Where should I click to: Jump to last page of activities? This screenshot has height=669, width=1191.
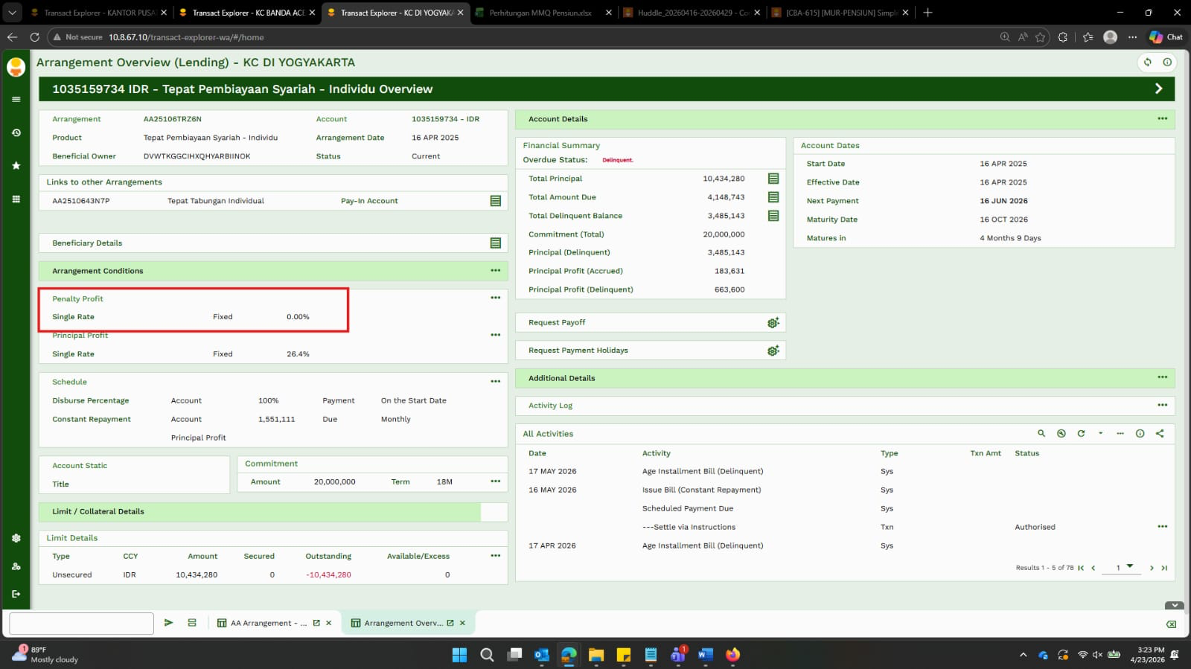coord(1164,568)
